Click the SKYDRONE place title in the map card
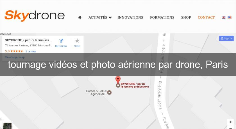Image resolution: width=236 pixels, height=129 pixels. point(28,40)
